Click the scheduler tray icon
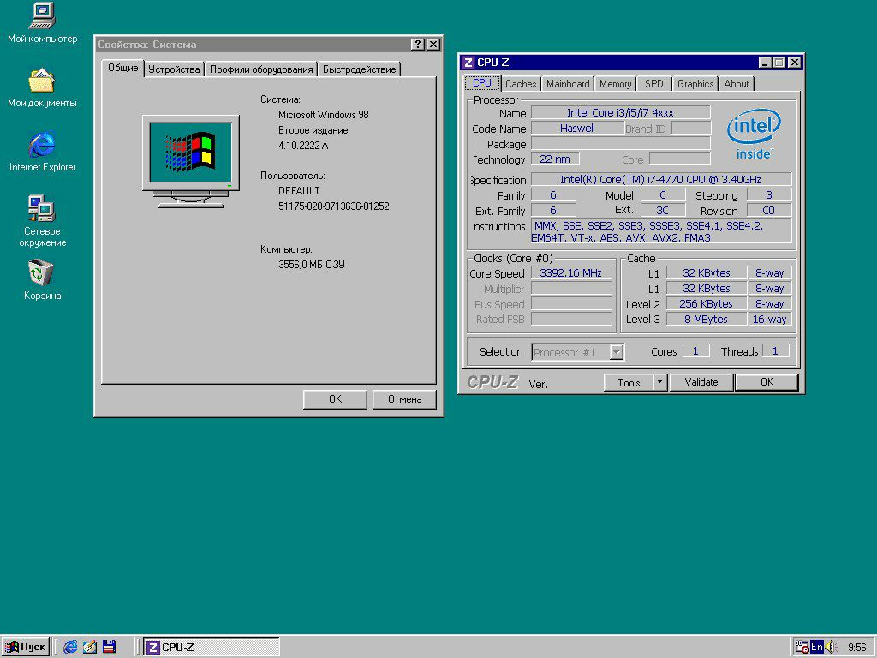The height and width of the screenshot is (658, 877). pyautogui.click(x=802, y=647)
